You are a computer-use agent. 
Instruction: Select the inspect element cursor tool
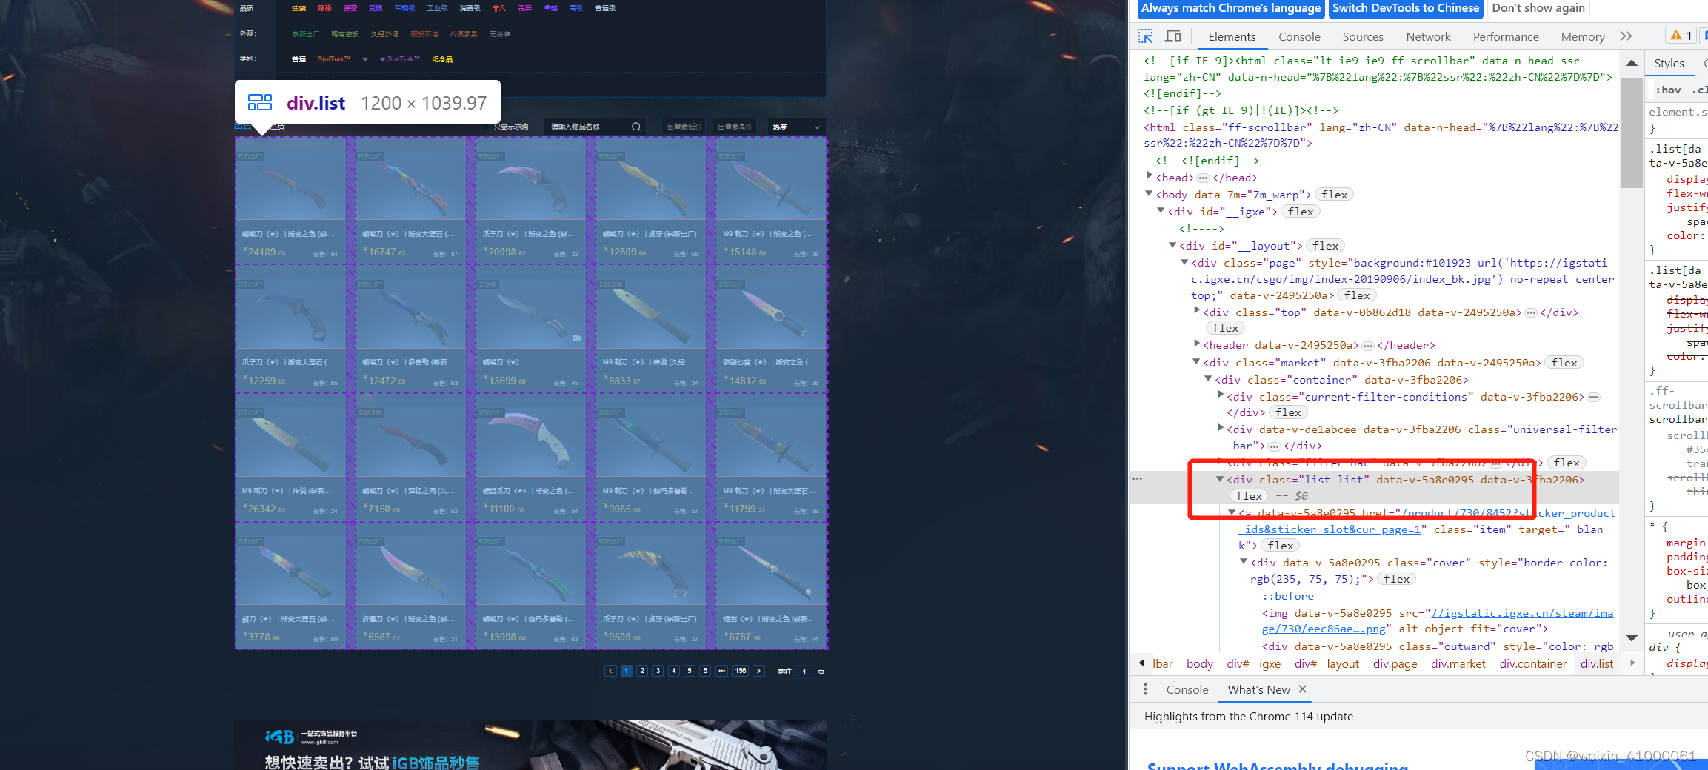[x=1146, y=36]
